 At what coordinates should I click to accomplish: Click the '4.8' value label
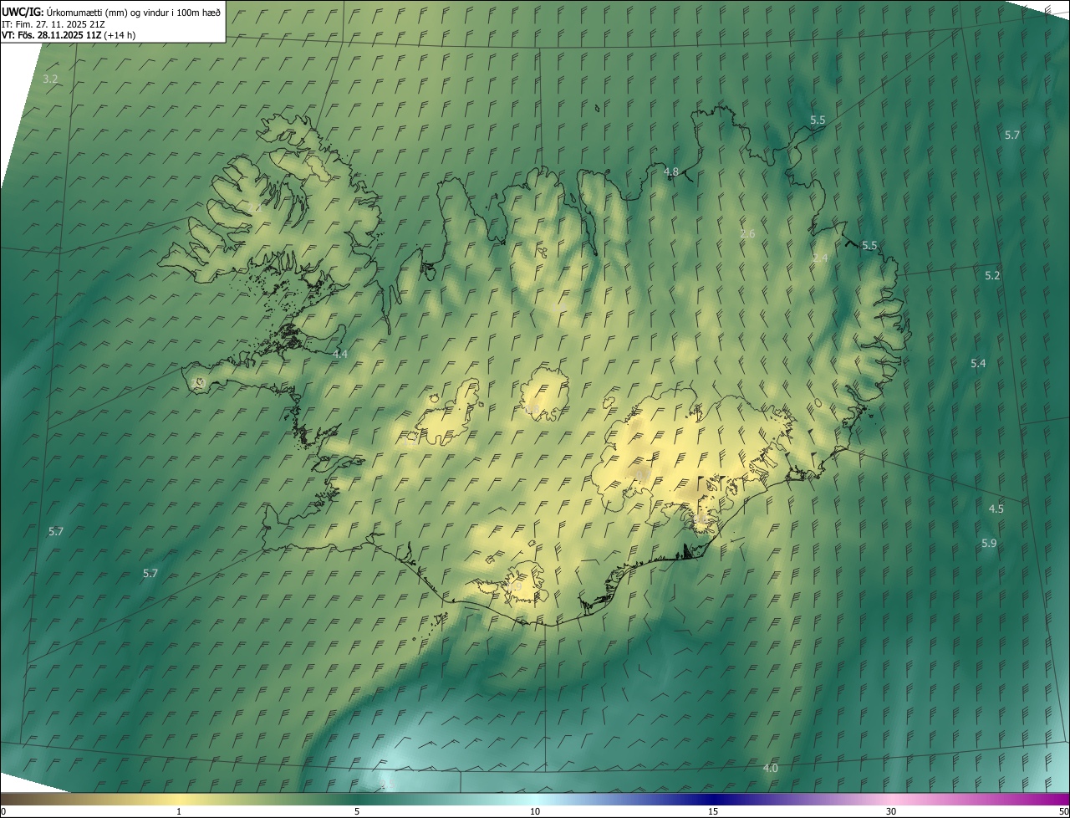click(x=671, y=171)
